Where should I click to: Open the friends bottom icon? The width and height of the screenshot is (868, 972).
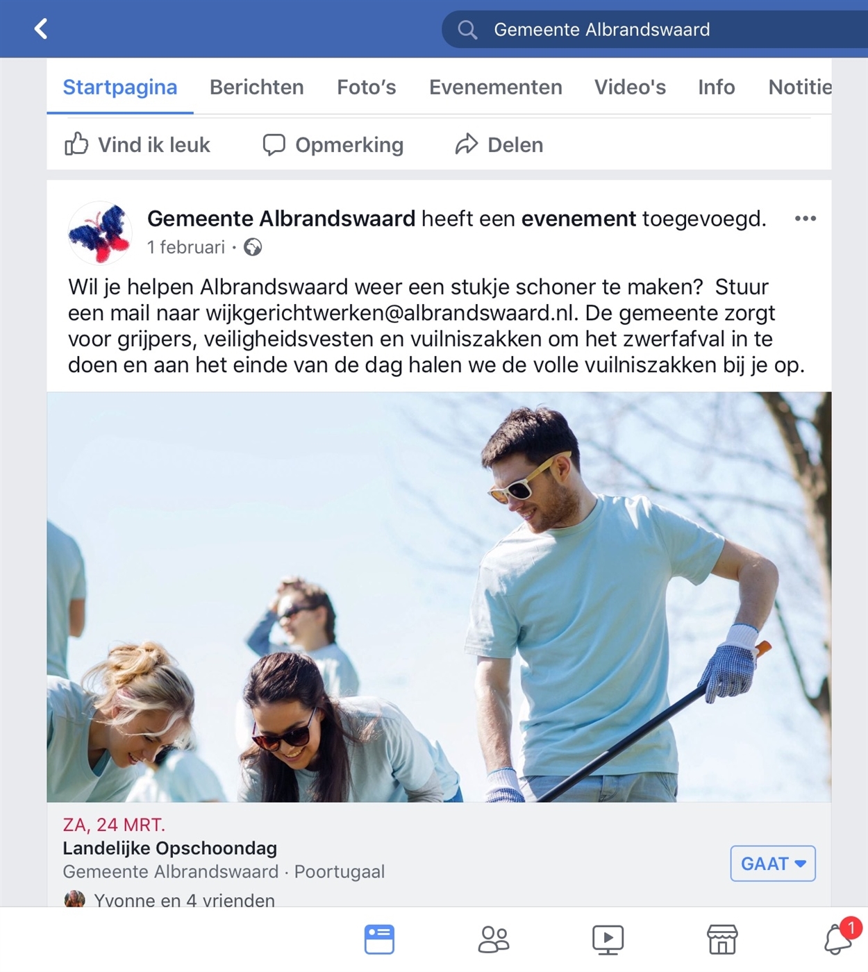(494, 940)
